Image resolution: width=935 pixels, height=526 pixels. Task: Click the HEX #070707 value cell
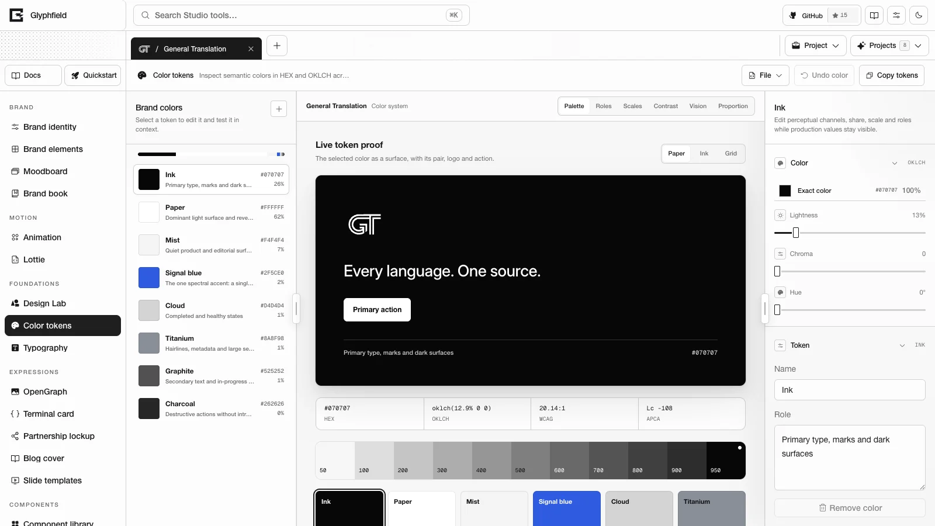pyautogui.click(x=370, y=414)
